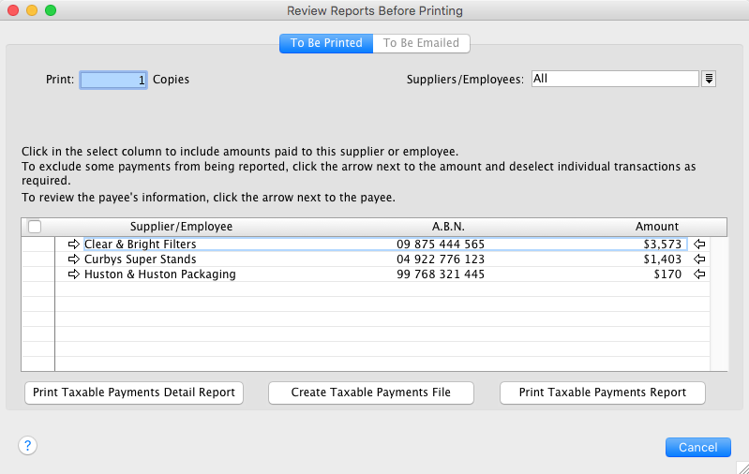The height and width of the screenshot is (474, 749).
Task: Open payee details arrow for Huston & Huston Packaging
Action: 75,274
